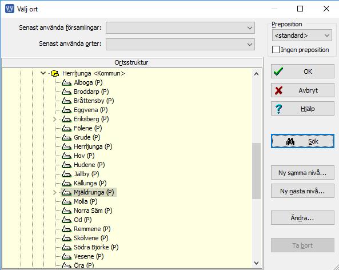Collapse the Herrljunga <Kommun> node

43,73
